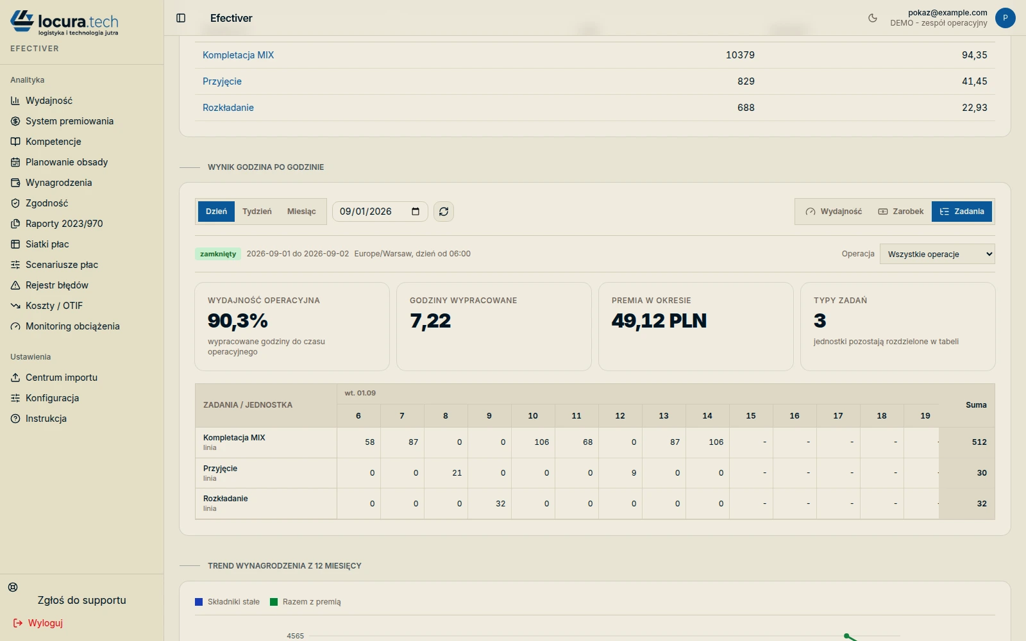Toggle Składniki stałe blue legend swatch
This screenshot has height=641, width=1026.
tap(199, 602)
